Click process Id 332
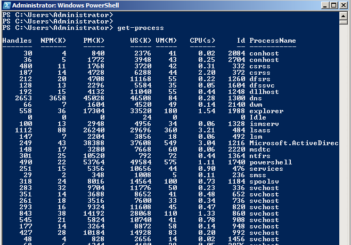 point(239,66)
